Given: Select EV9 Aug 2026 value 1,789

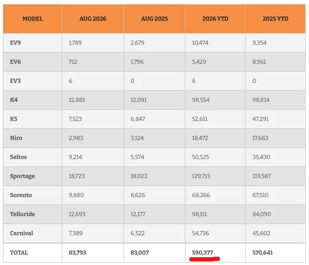Looking at the screenshot, I should click(75, 43).
